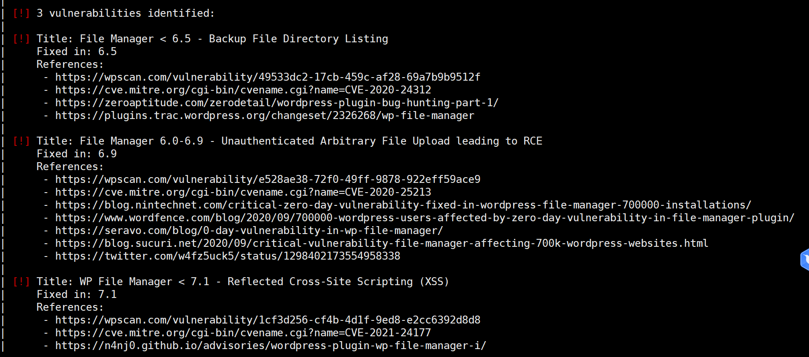
Task: Click '3 vulnerabilities identified:' line
Action: coord(126,13)
